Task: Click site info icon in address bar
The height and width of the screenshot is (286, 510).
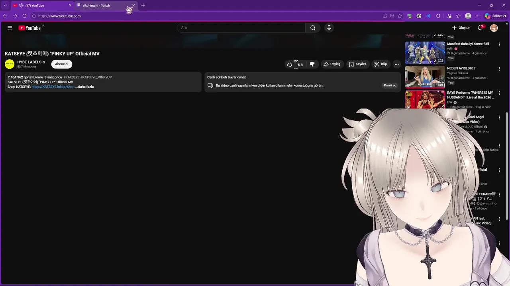Action: pos(34,16)
